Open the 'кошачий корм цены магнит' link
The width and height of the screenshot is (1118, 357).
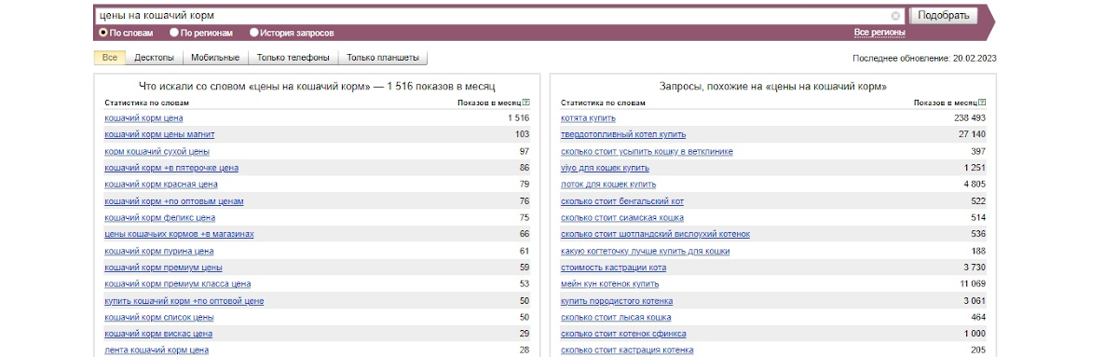[159, 134]
